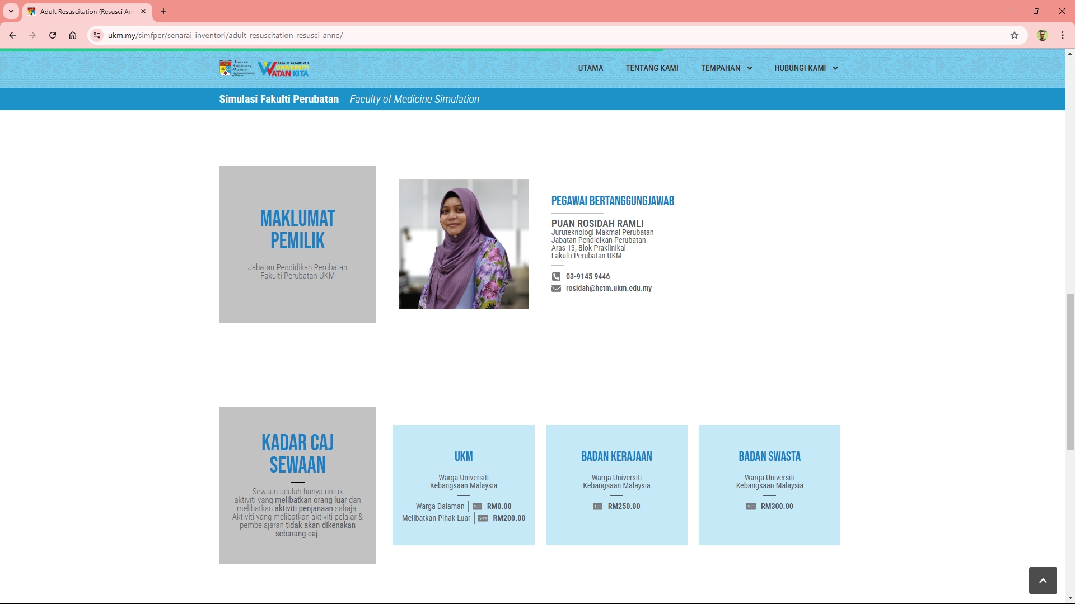Open the TENTANG KAMI menu item
The image size is (1075, 604).
[x=652, y=68]
